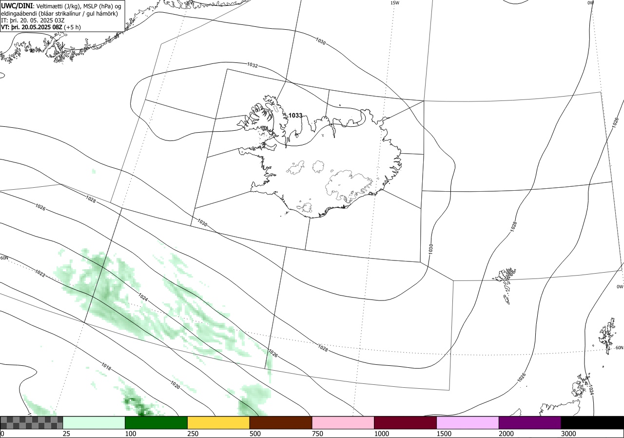Click the 1022 isobar label
This screenshot has height=438, width=624.
pos(40,274)
